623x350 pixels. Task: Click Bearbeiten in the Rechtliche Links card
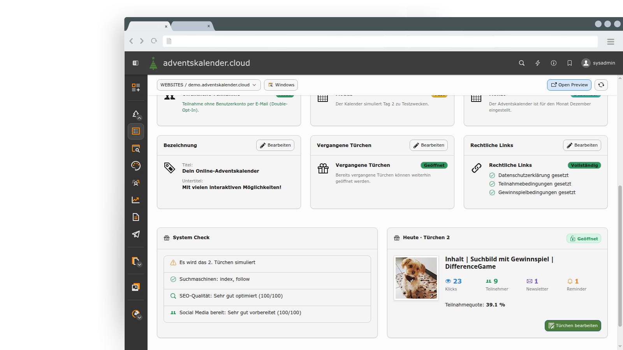click(582, 145)
